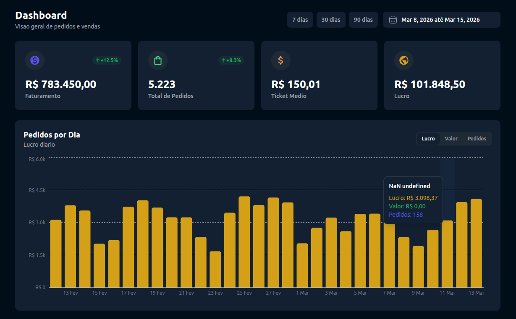Click the green shopping bag icon
Viewport: 516px width, 319px height.
click(x=158, y=60)
